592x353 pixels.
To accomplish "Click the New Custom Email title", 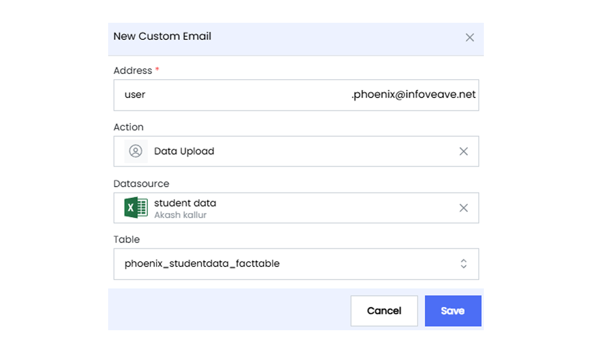I will point(162,36).
